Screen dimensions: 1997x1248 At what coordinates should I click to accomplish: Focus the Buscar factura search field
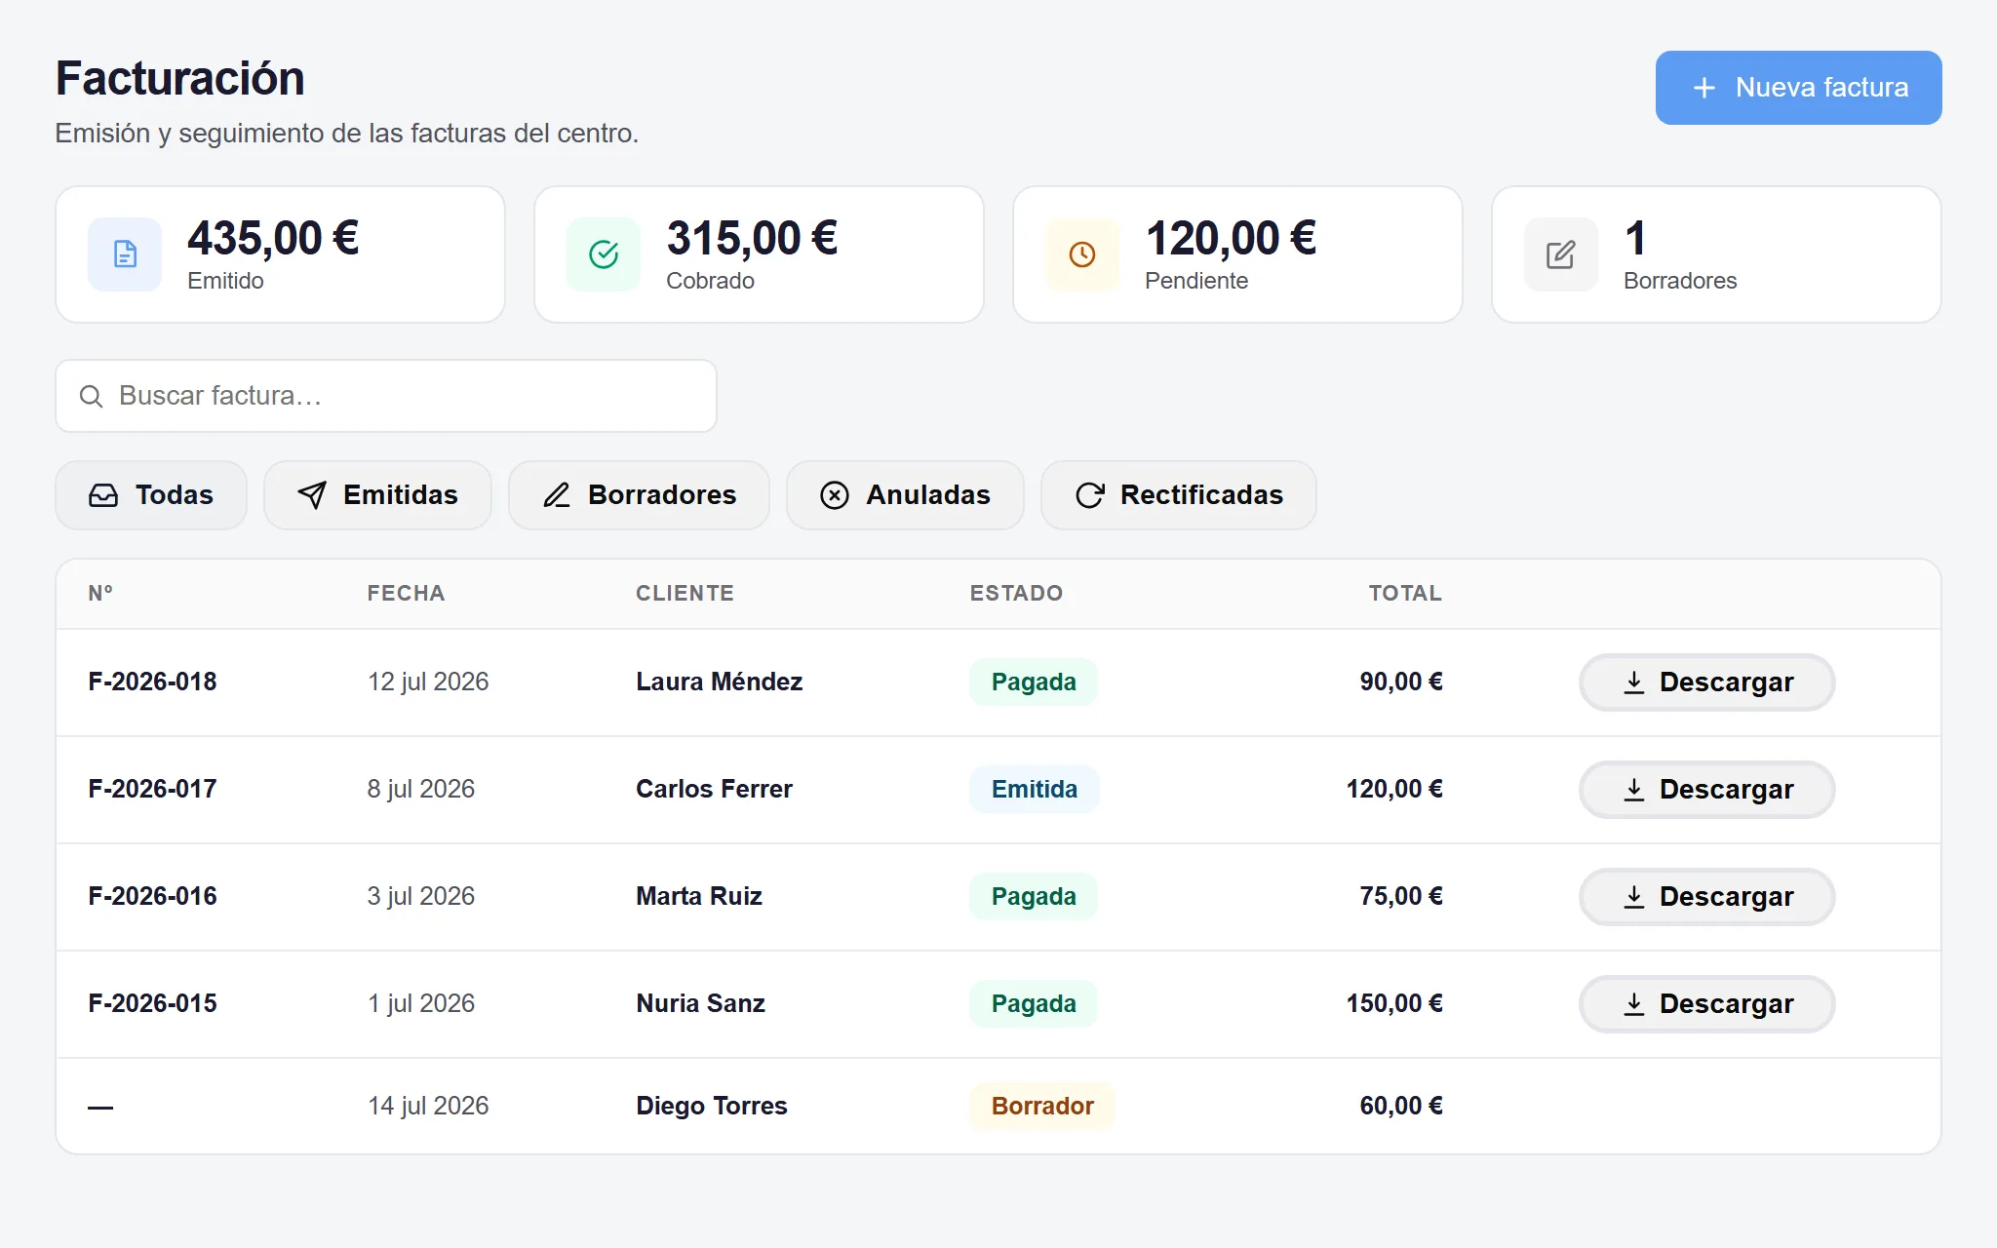pos(386,396)
